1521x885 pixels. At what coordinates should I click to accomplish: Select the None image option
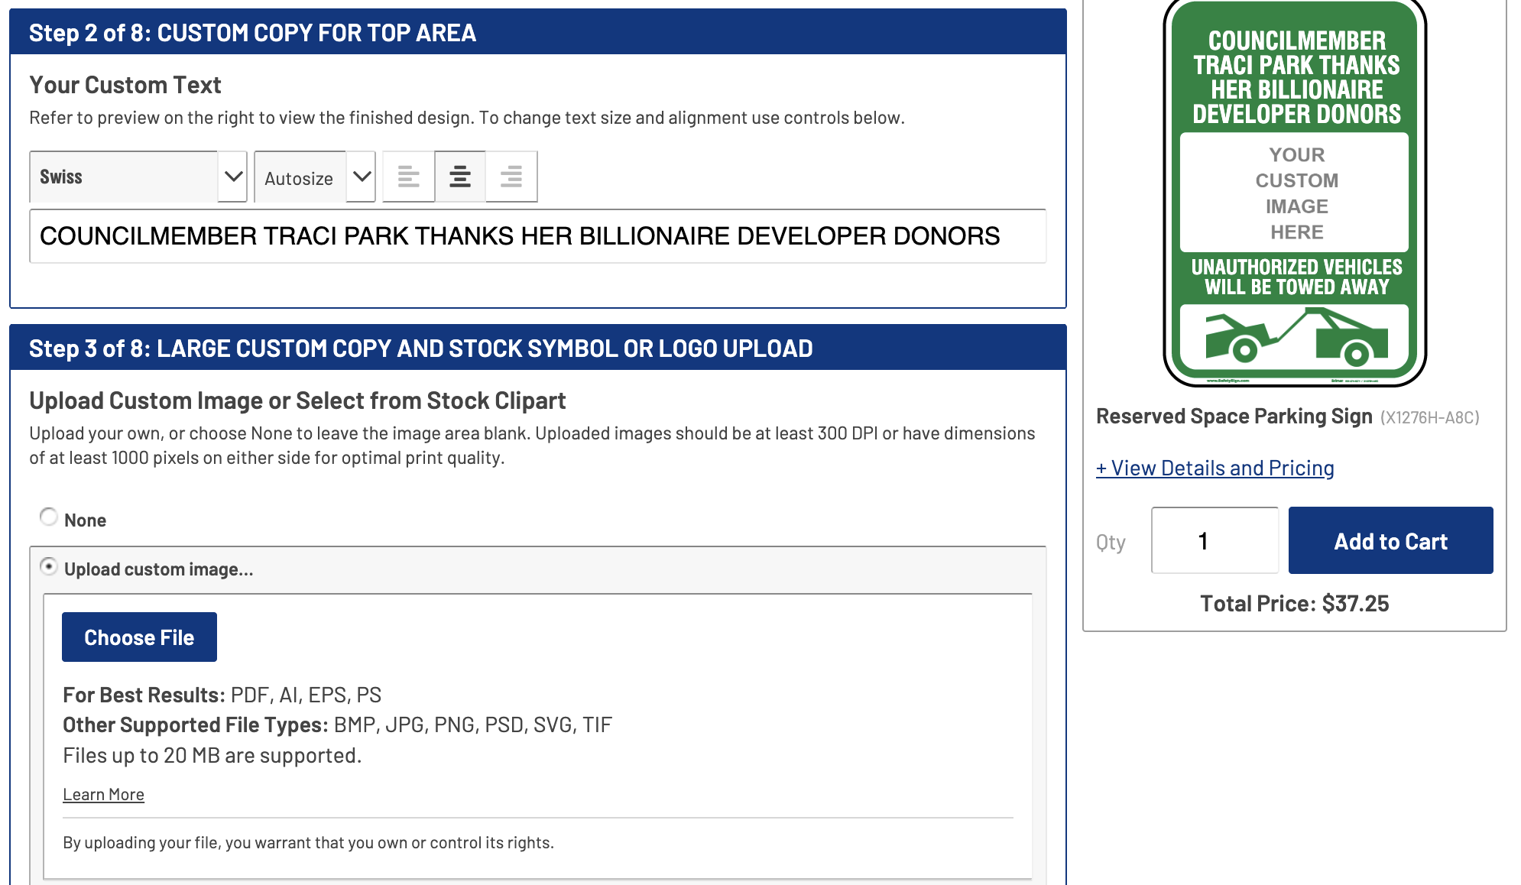pyautogui.click(x=49, y=517)
